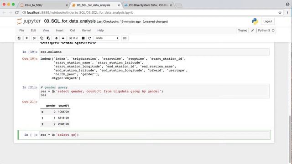The width and height of the screenshot is (292, 164).
Task: Go back in browser history
Action: (x=4, y=12)
